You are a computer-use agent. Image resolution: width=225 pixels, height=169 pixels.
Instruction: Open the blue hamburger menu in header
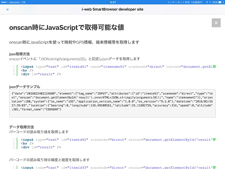(7, 10)
